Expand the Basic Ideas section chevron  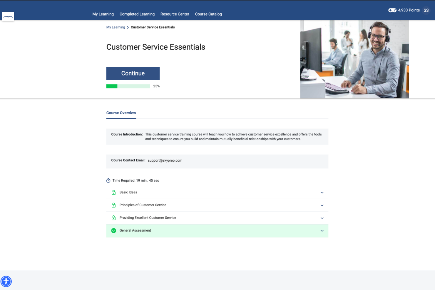point(322,193)
